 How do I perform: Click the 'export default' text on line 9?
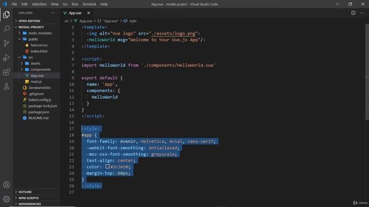coord(99,78)
